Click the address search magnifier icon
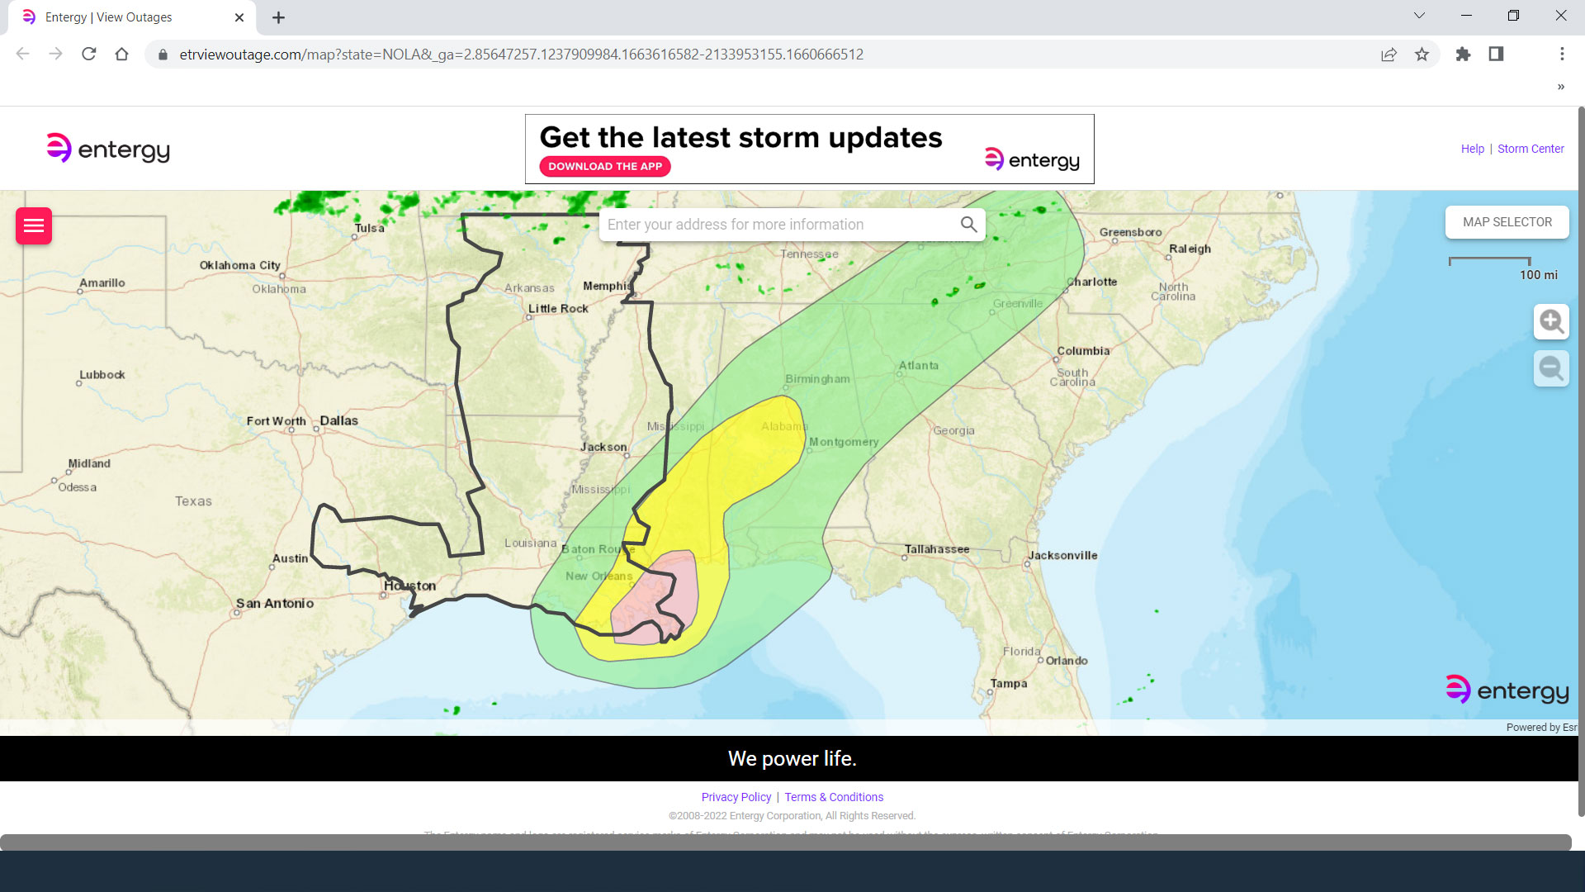 point(968,225)
